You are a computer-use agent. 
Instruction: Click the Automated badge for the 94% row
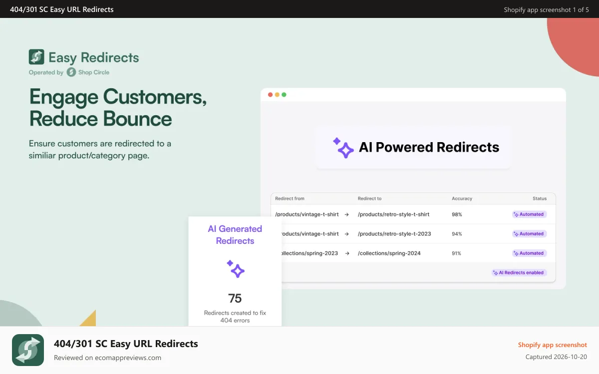pos(529,234)
